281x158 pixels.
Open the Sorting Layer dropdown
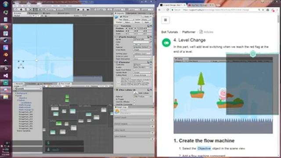point(142,54)
